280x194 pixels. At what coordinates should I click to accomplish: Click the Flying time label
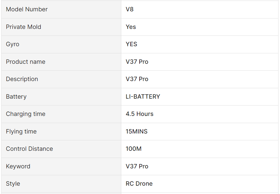pyautogui.click(x=21, y=131)
